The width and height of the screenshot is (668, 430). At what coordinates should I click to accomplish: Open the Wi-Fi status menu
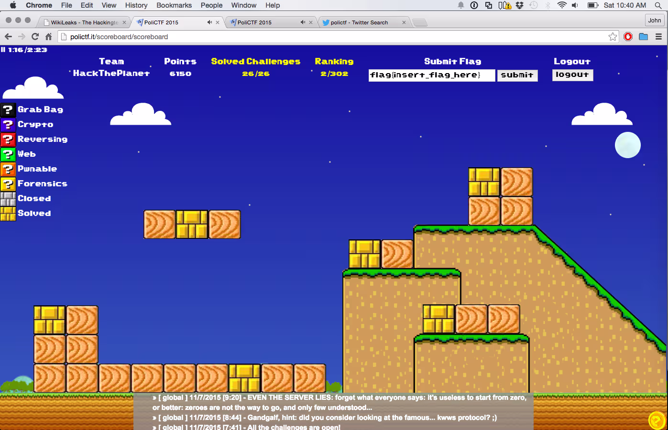(562, 5)
